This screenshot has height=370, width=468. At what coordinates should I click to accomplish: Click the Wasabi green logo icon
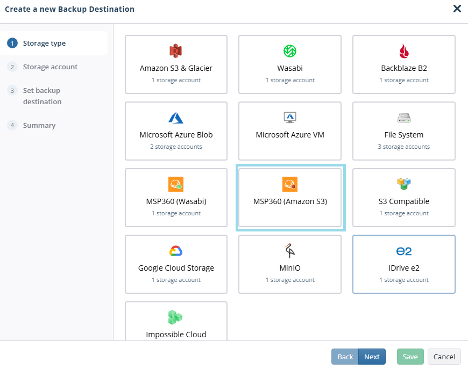[x=290, y=51]
